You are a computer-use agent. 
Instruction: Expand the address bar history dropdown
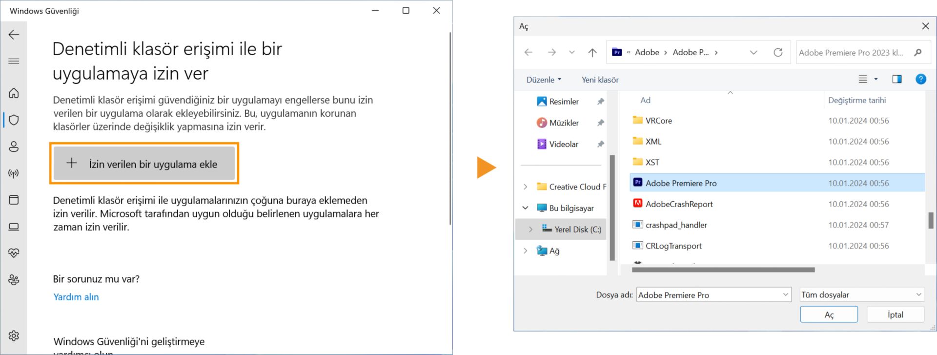pyautogui.click(x=754, y=52)
